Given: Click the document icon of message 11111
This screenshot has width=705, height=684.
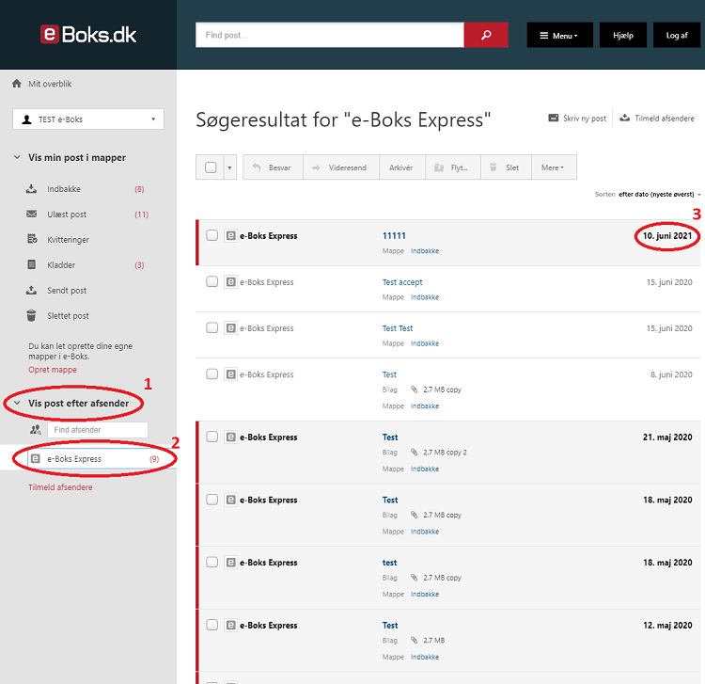Looking at the screenshot, I should pyautogui.click(x=230, y=235).
